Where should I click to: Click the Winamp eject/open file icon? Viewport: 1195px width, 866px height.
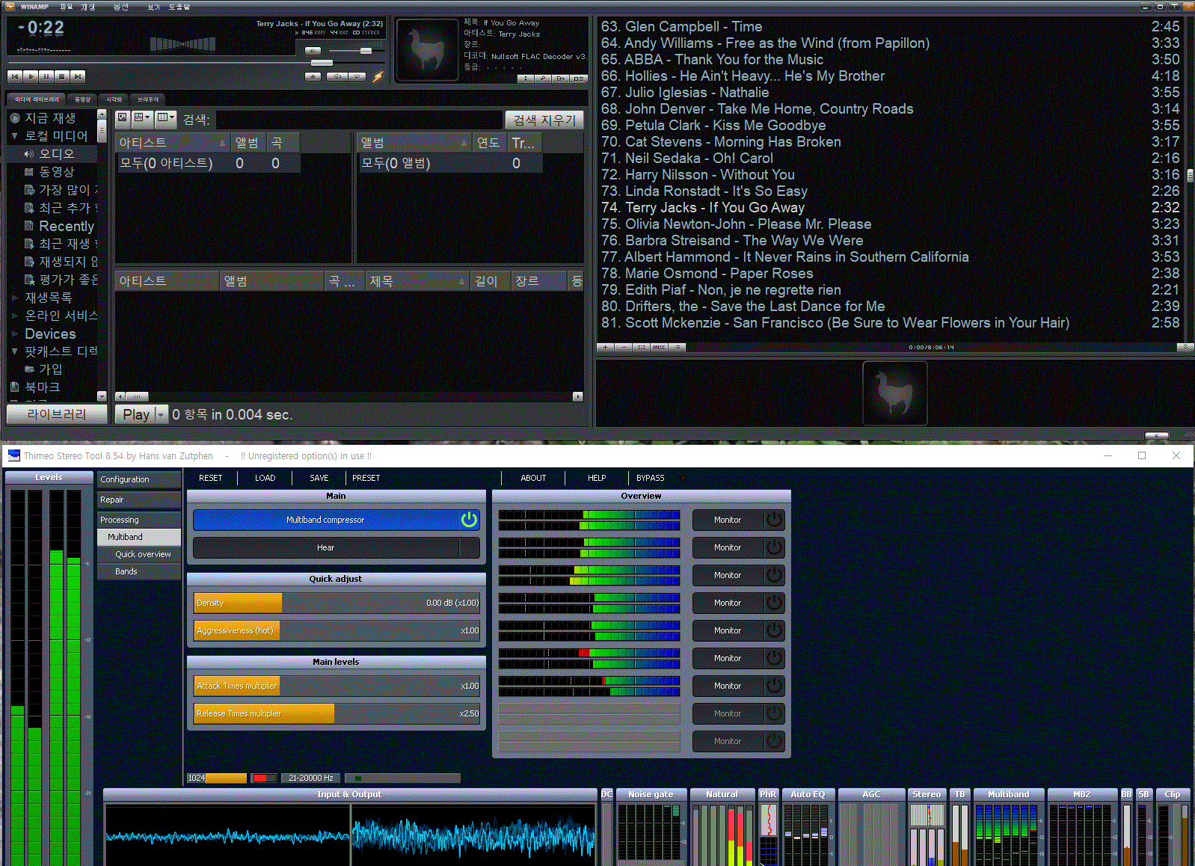[314, 76]
